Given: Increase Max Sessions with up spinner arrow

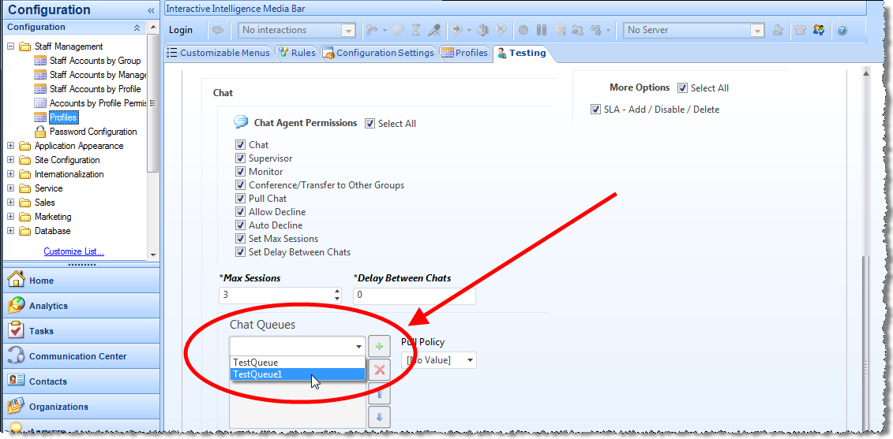Looking at the screenshot, I should click(x=338, y=291).
